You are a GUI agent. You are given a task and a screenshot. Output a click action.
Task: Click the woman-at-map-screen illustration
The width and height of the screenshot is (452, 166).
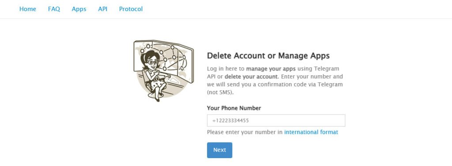163,70
